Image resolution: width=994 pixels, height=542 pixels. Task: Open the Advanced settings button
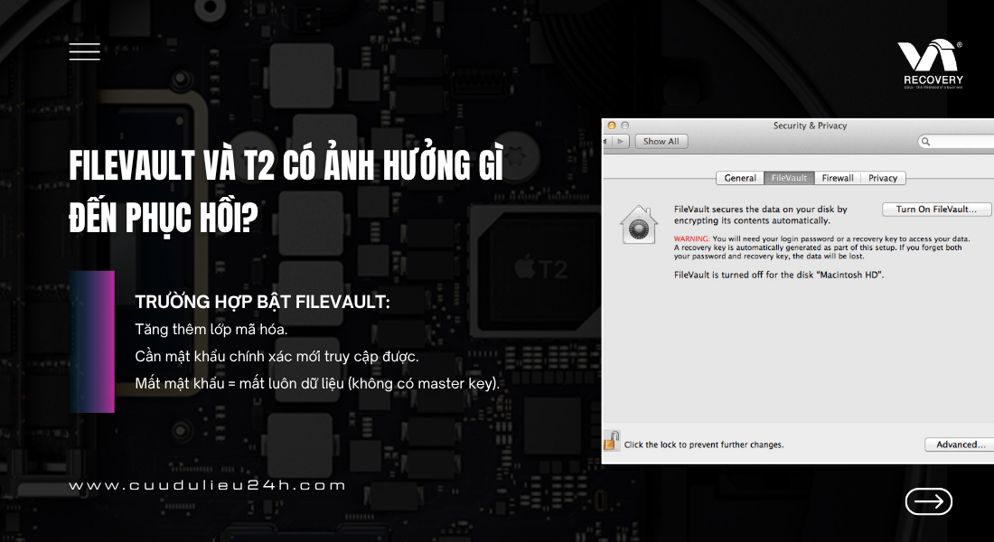959,444
